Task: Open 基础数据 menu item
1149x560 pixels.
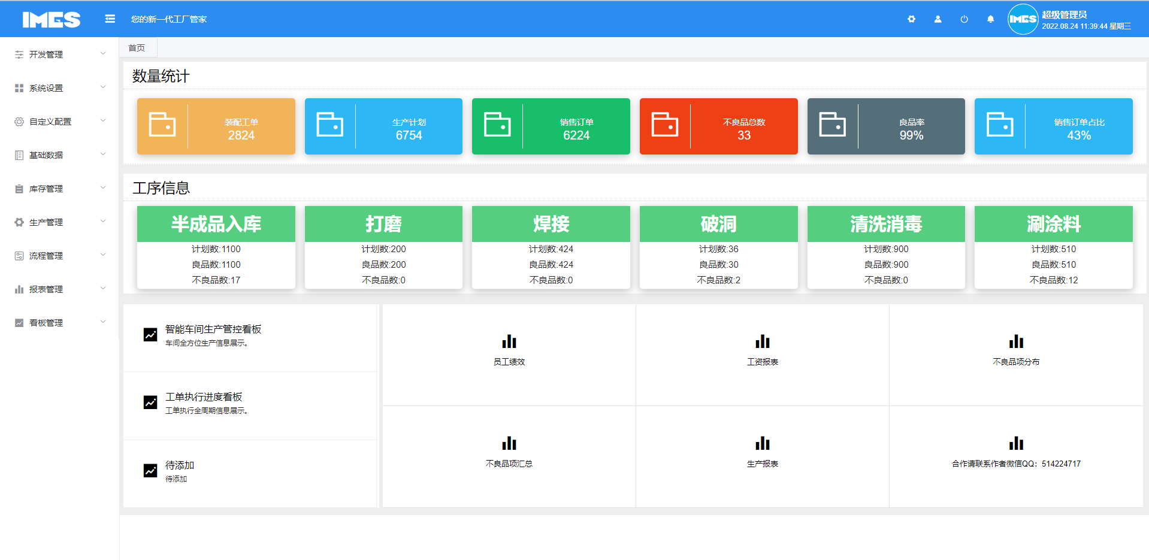Action: [x=60, y=155]
